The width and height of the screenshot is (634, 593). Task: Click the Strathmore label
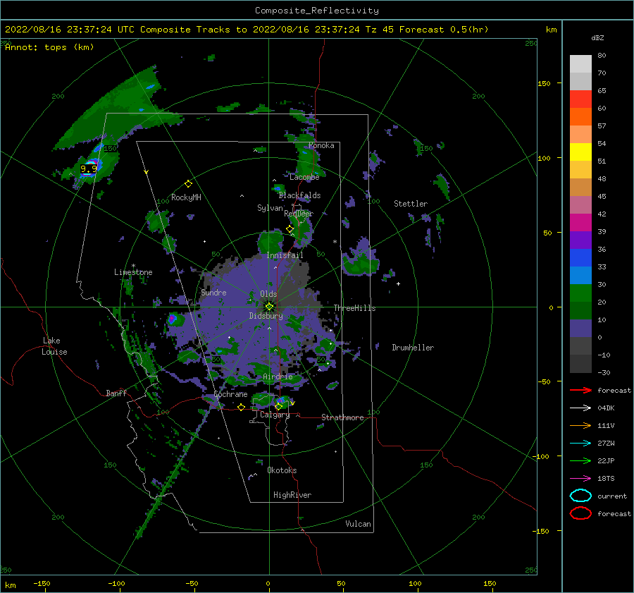(342, 417)
